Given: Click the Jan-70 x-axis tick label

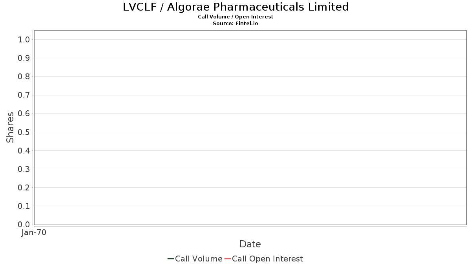Looking at the screenshot, I should [x=34, y=232].
